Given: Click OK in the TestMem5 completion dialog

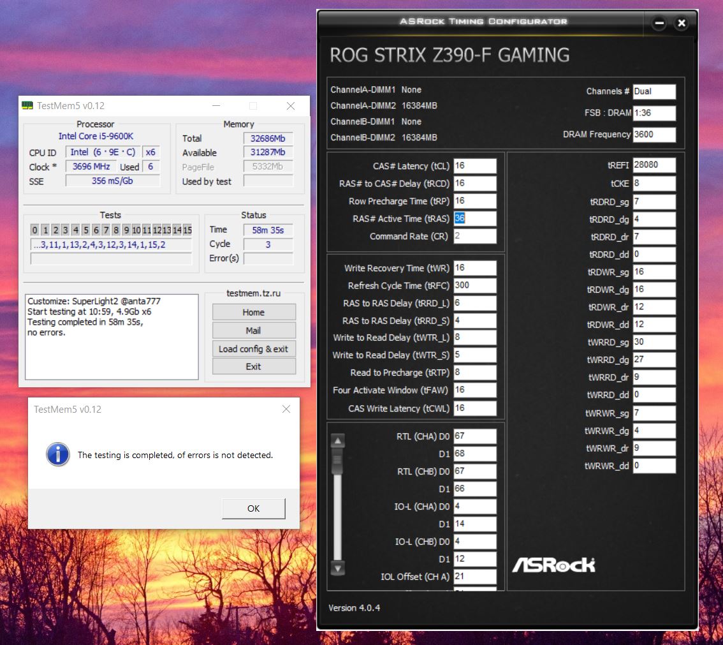Looking at the screenshot, I should click(x=253, y=508).
